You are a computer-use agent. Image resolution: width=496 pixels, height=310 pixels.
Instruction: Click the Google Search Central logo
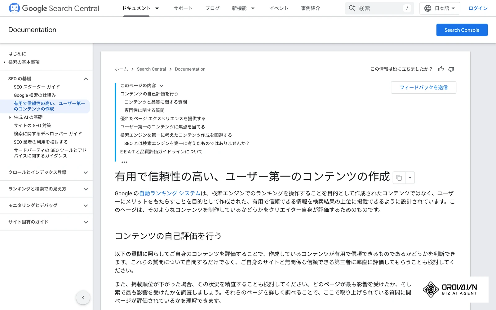pos(54,8)
